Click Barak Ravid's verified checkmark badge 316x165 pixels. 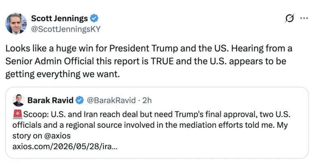(79, 100)
